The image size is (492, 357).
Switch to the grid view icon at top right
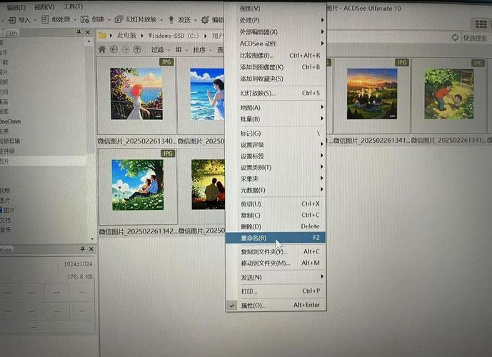tap(481, 24)
